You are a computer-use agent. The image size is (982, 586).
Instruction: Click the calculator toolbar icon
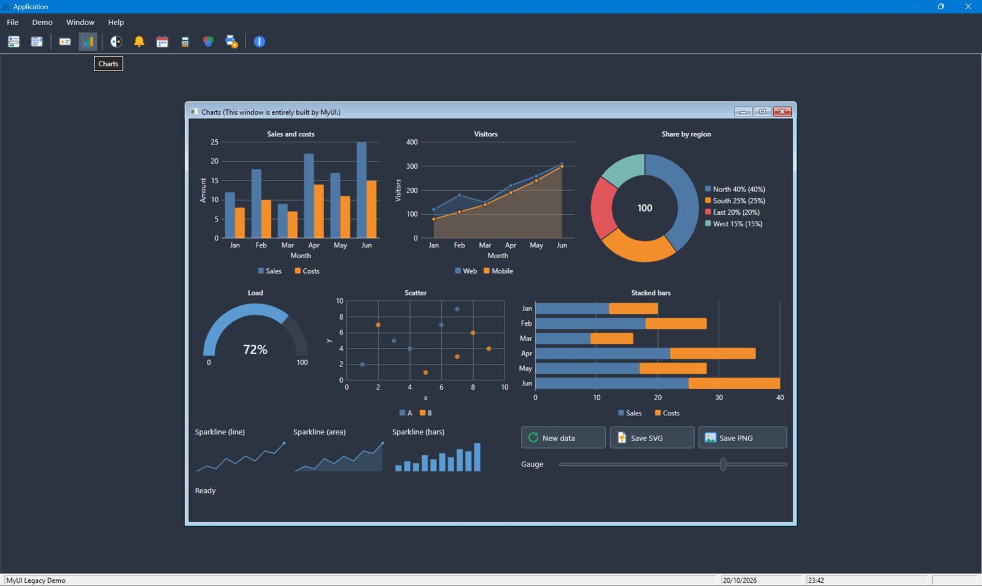pyautogui.click(x=185, y=42)
